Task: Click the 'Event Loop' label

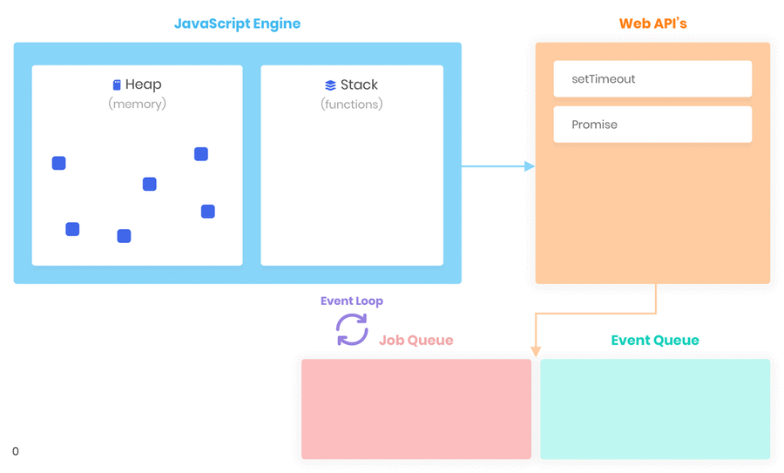Action: click(x=352, y=301)
